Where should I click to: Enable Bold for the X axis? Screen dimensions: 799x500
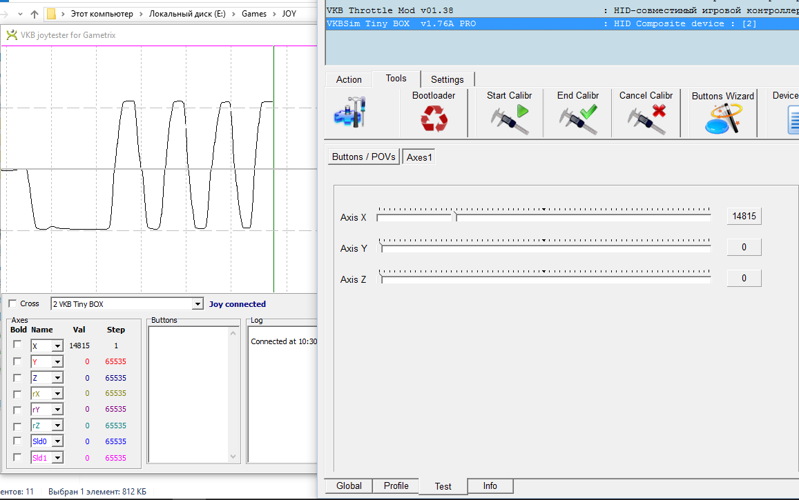(17, 345)
